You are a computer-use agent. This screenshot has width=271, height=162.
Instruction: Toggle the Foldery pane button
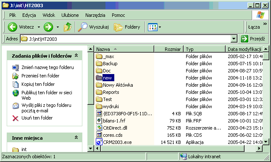point(127,27)
